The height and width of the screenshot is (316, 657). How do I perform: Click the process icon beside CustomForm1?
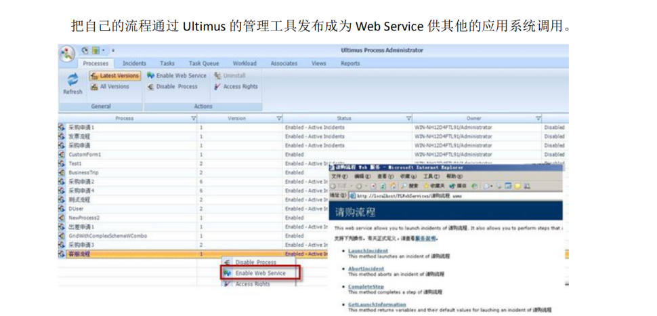tap(62, 155)
